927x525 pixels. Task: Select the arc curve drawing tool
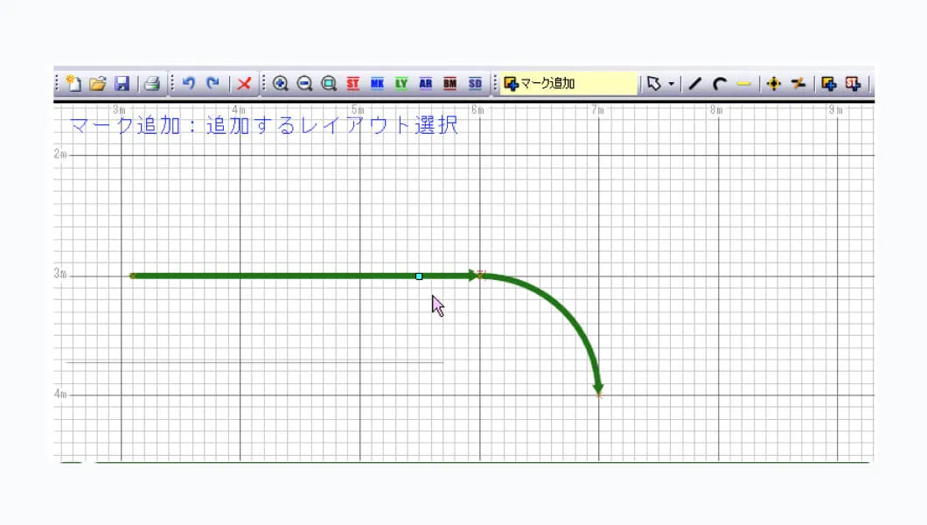[x=719, y=84]
